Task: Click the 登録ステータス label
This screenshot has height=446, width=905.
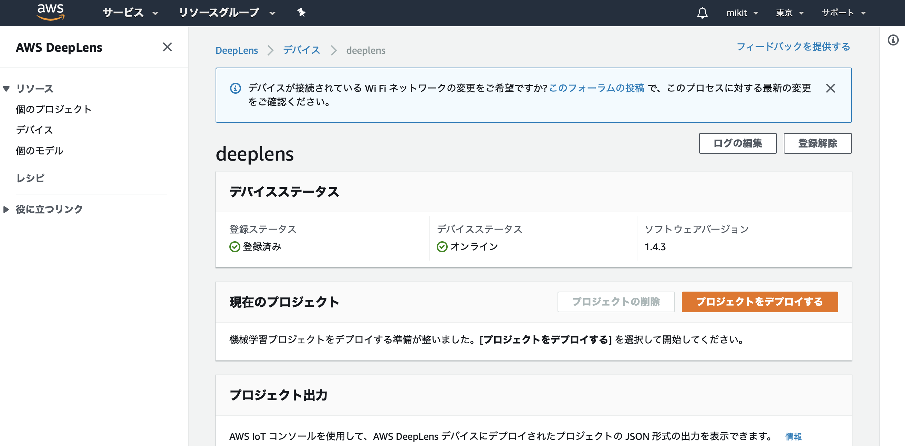Action: (263, 229)
